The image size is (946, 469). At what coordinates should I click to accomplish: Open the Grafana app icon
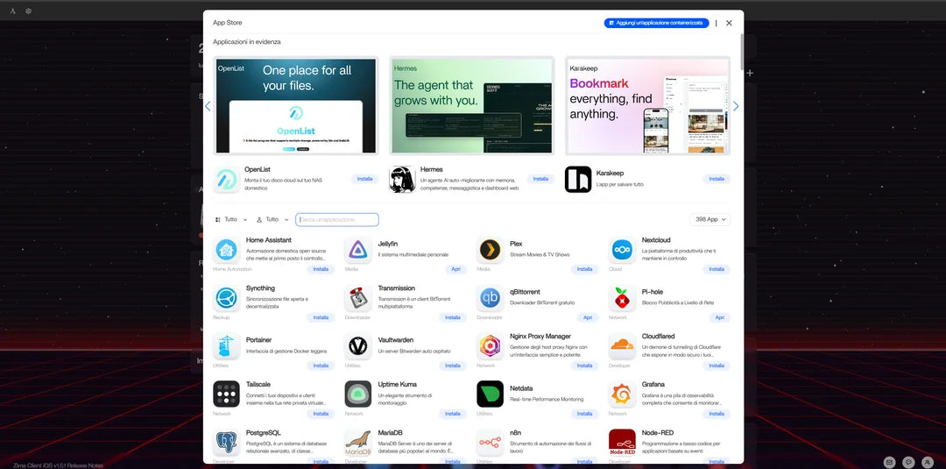tap(622, 394)
